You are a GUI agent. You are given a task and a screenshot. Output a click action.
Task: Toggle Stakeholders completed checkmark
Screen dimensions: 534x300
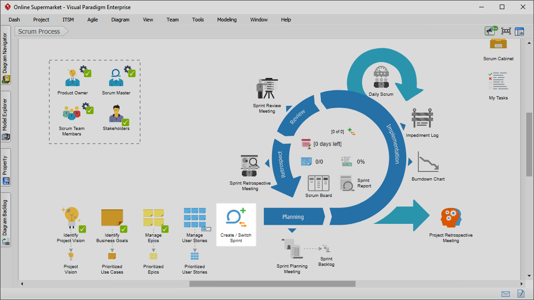point(126,122)
